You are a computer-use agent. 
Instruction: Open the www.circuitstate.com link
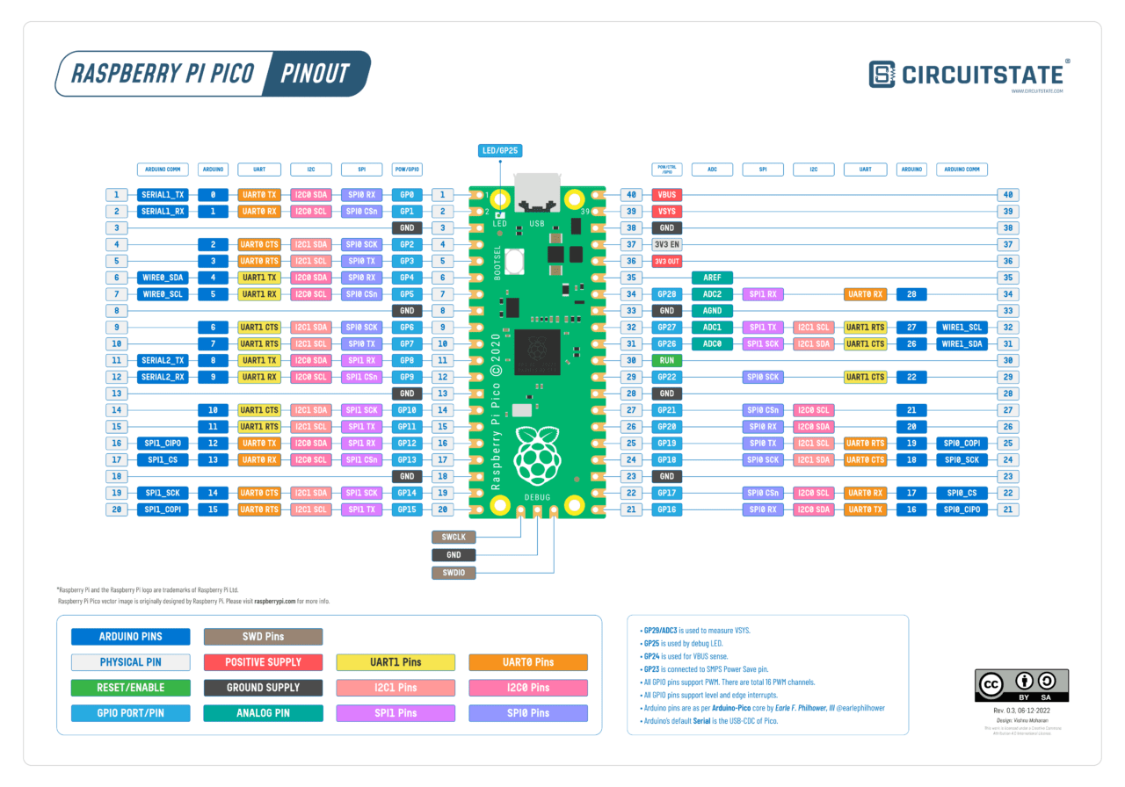point(1037,91)
